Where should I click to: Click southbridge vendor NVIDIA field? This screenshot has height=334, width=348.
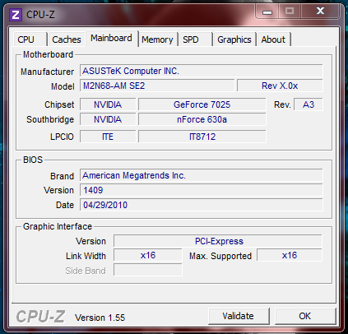[108, 119]
